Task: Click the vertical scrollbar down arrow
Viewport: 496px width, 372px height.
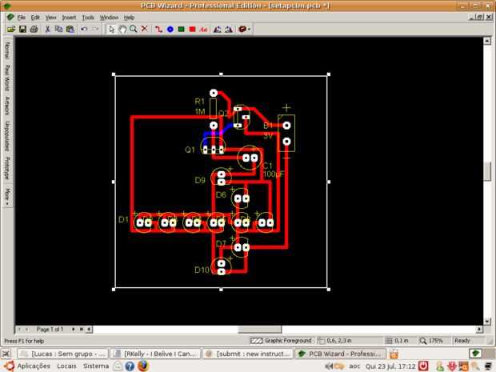Action: [487, 322]
